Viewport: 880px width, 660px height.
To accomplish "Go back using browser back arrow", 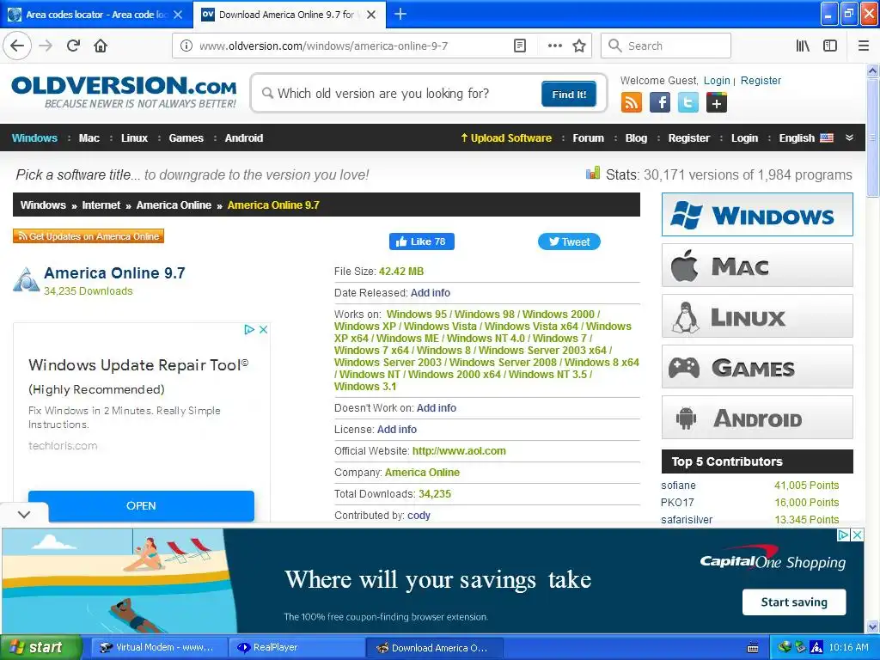I will [17, 46].
